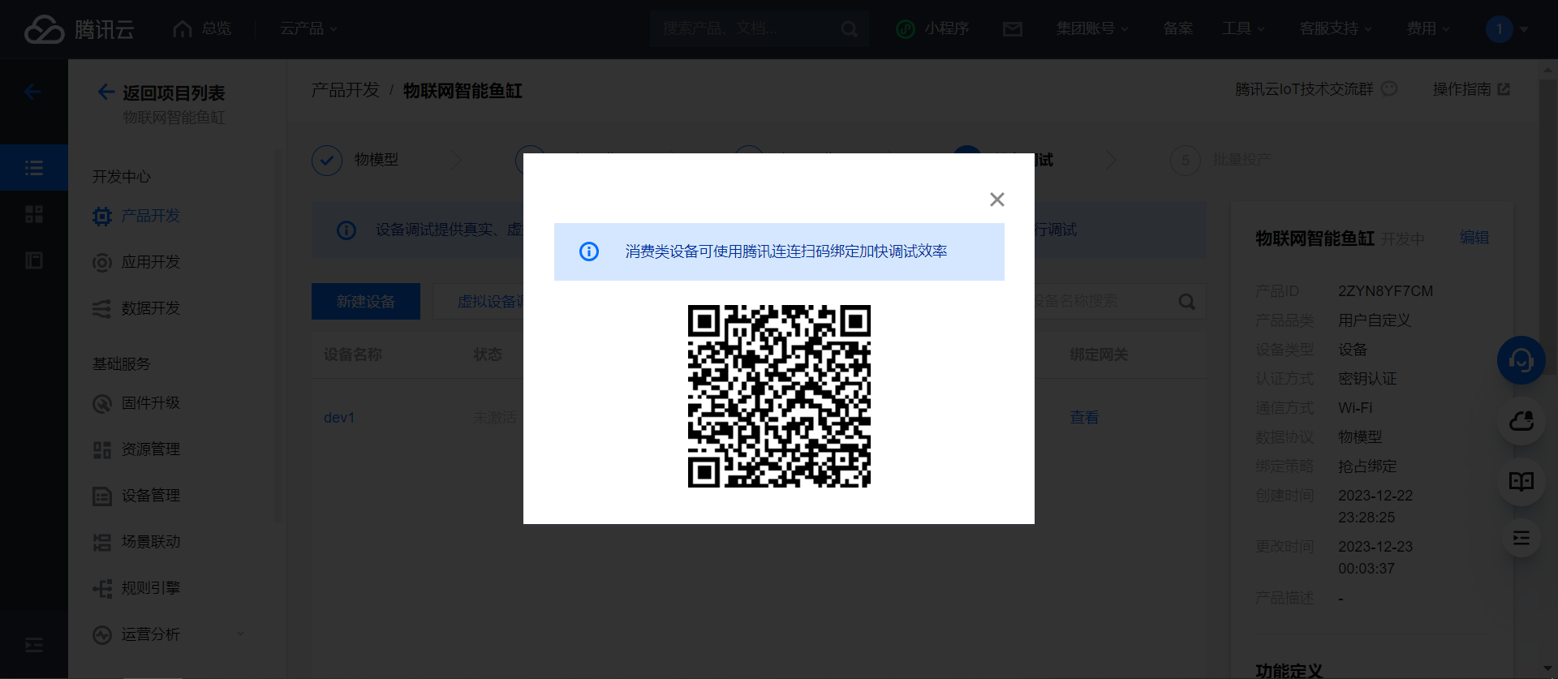The image size is (1558, 679).
Task: Select list view icon in left rail
Action: coord(34,168)
